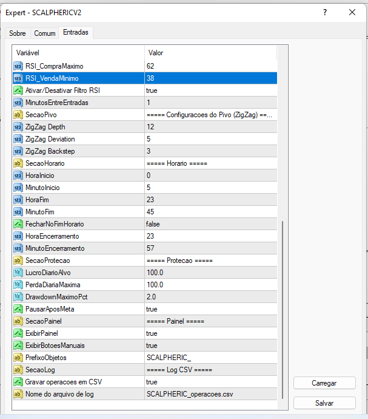The height and width of the screenshot is (419, 368).
Task: Click the integer icon beside ZigZag Backstep
Action: coord(18,151)
